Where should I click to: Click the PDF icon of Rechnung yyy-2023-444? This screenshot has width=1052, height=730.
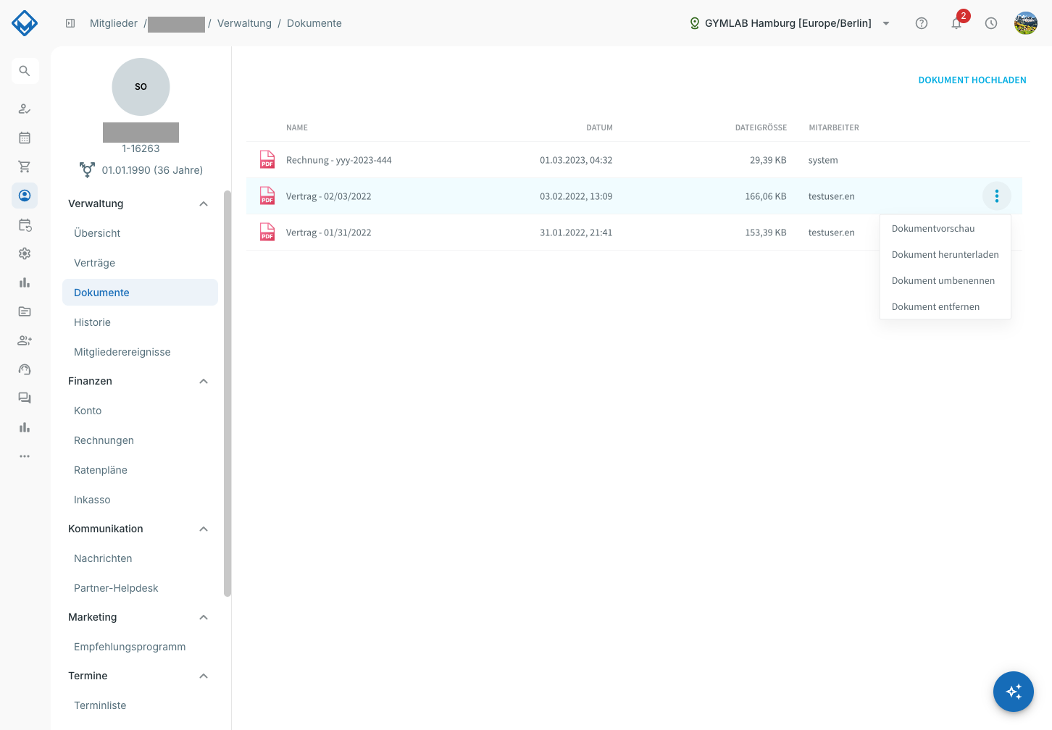[x=267, y=160]
